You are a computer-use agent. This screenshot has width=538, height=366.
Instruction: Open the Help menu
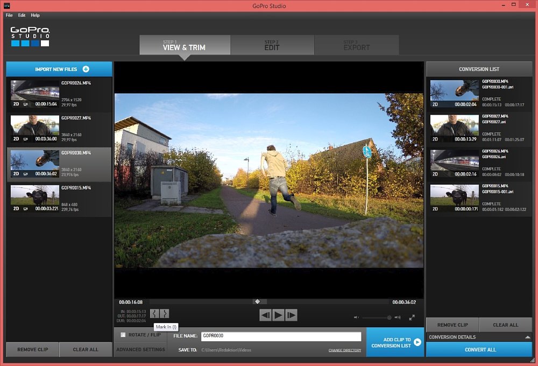point(35,15)
